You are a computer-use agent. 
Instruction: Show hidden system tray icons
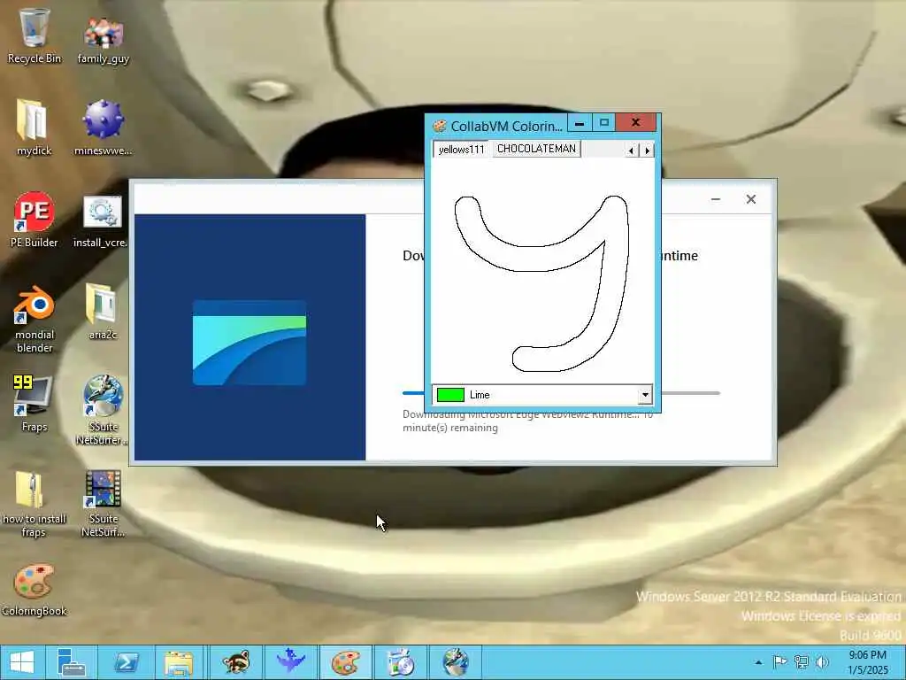[x=758, y=662]
